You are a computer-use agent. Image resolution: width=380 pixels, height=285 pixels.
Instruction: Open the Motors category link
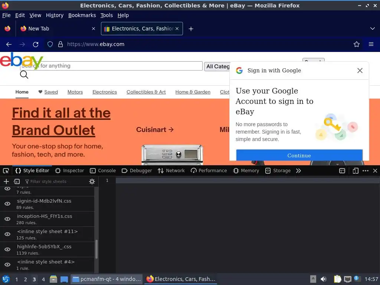pyautogui.click(x=75, y=92)
